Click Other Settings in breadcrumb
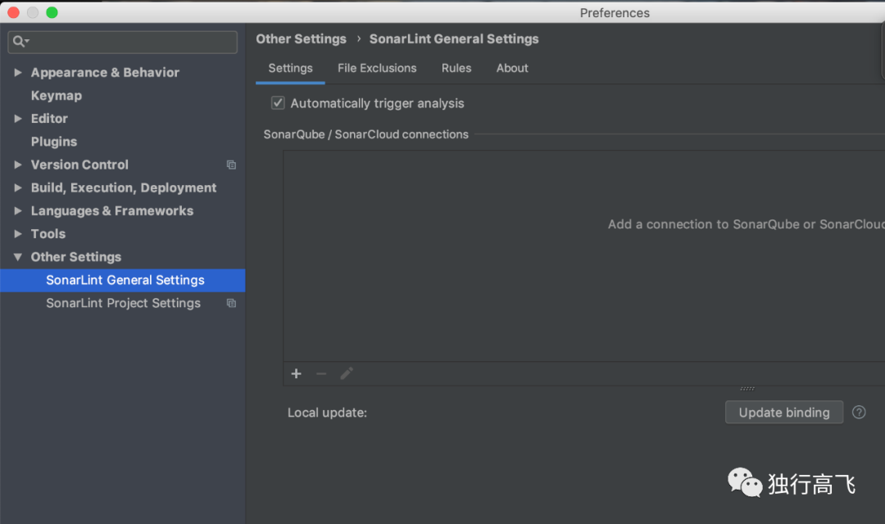This screenshot has width=885, height=524. (301, 39)
